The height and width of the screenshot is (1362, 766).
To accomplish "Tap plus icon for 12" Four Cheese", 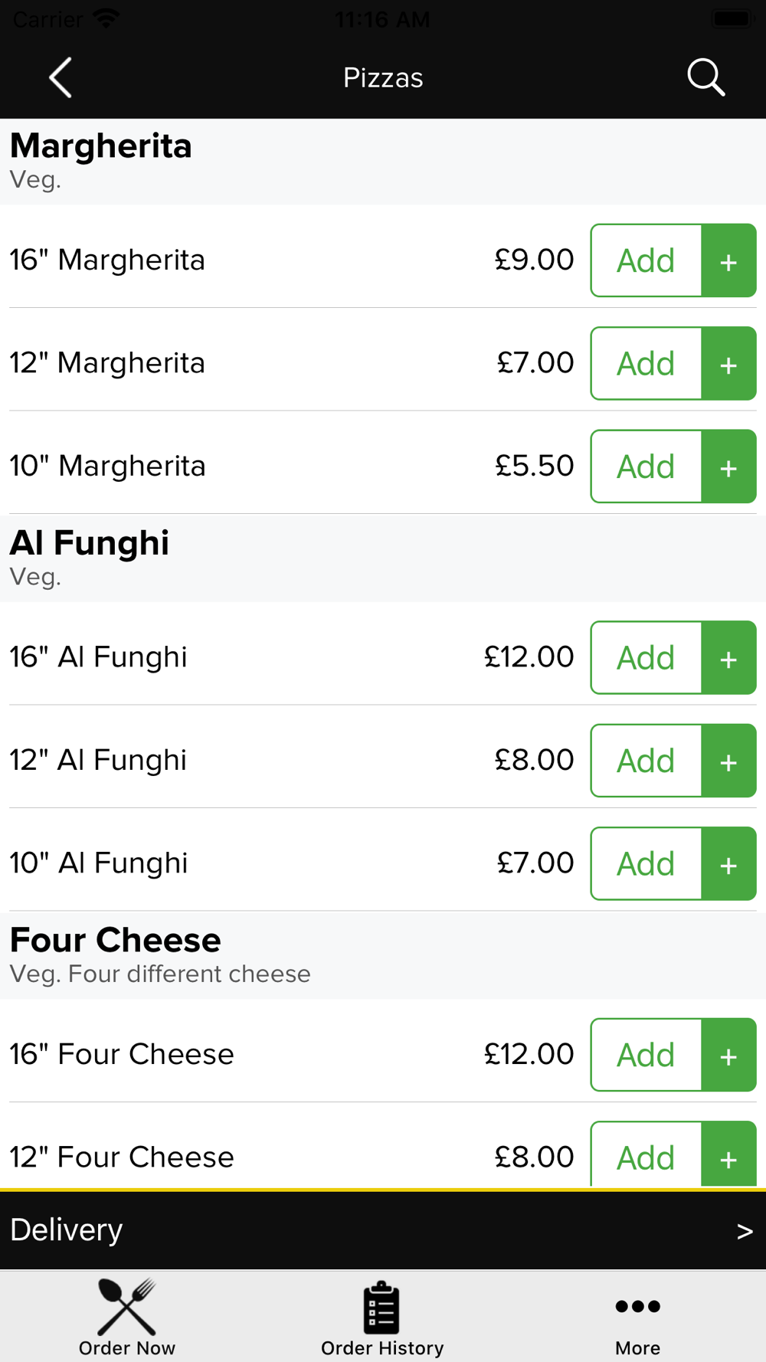I will point(728,1157).
